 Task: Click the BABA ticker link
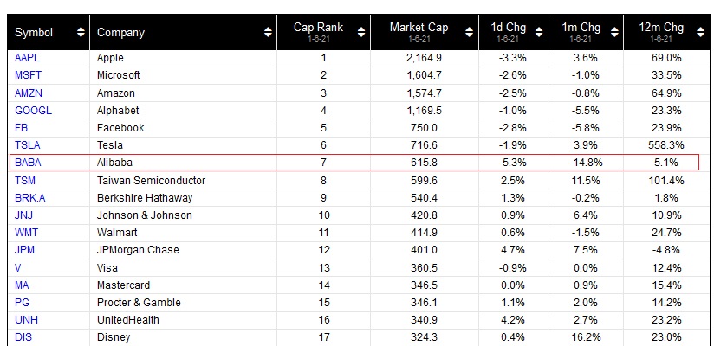[28, 163]
